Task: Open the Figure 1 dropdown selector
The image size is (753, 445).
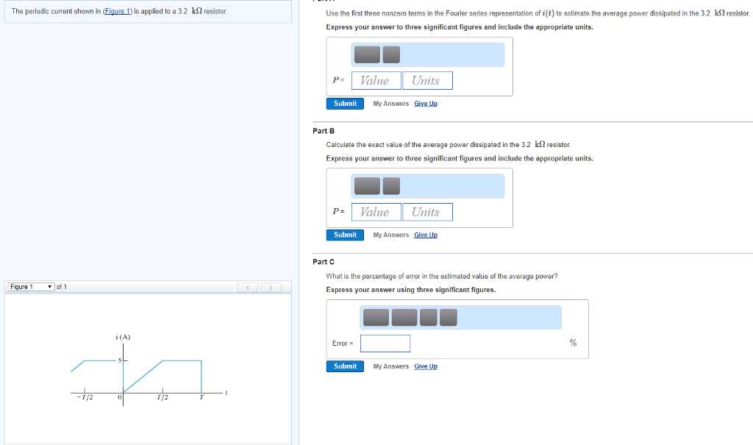Action: click(x=31, y=287)
